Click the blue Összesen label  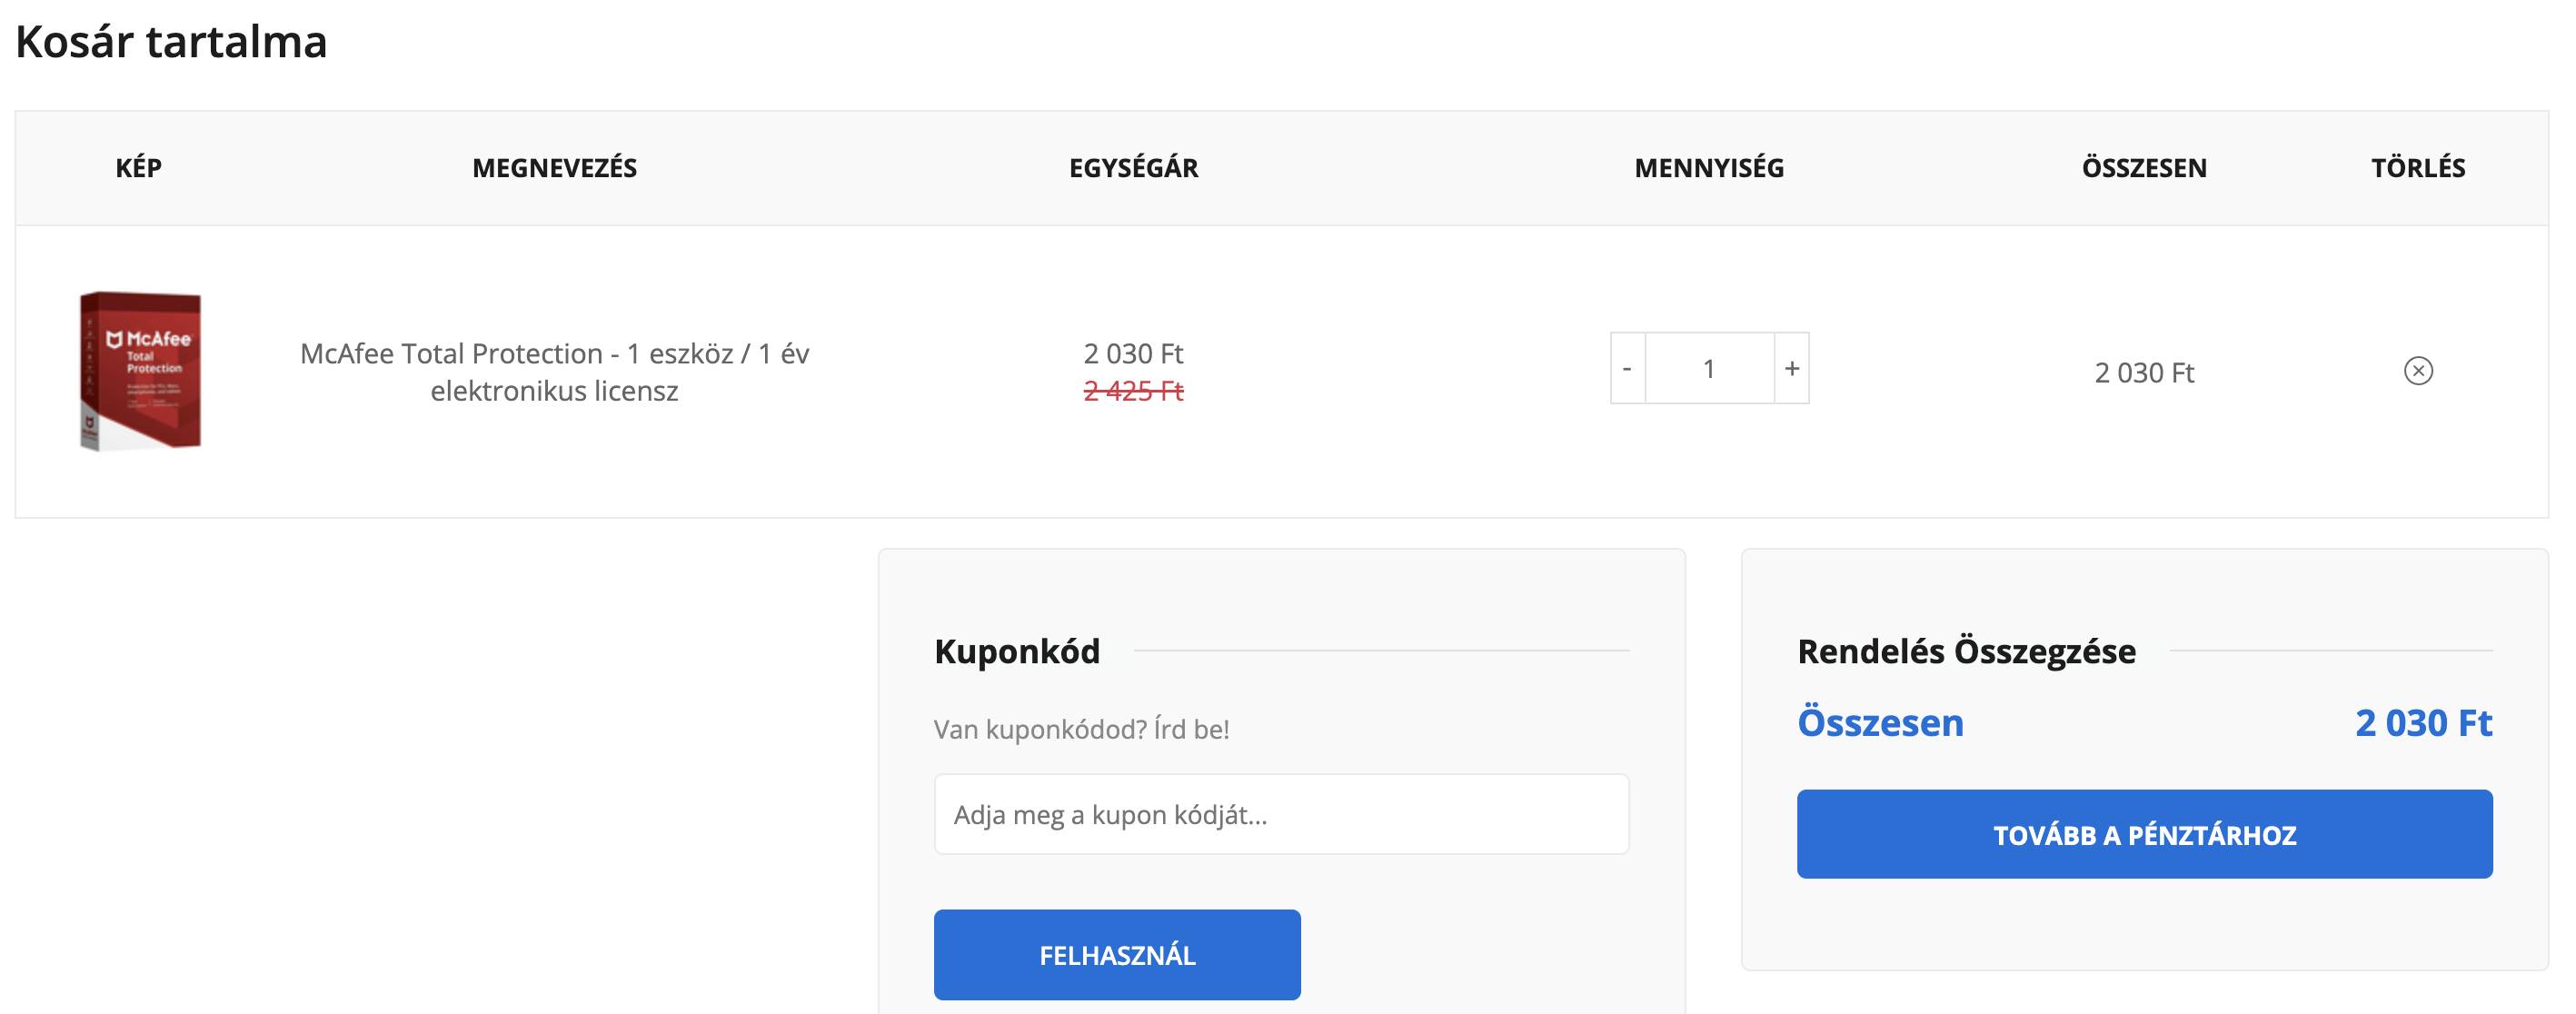tap(1880, 723)
